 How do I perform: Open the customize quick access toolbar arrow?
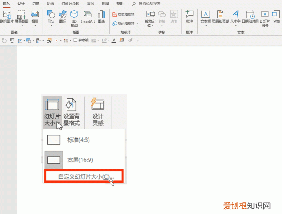pos(138,41)
